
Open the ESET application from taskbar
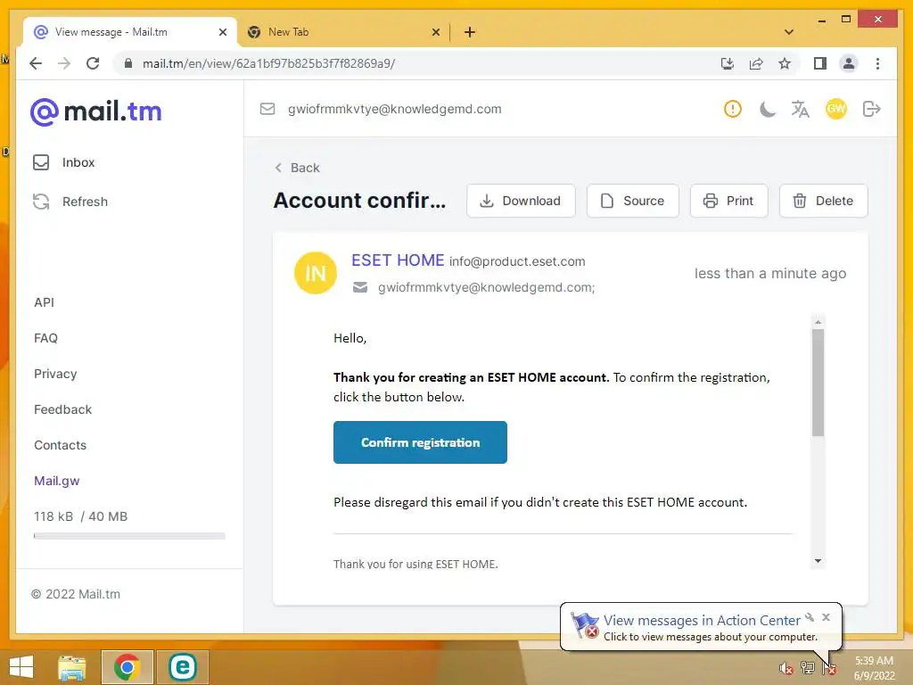coord(182,667)
